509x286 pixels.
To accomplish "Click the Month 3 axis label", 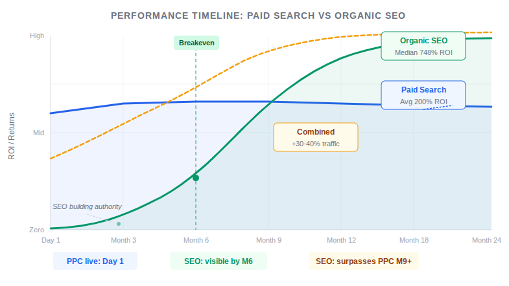I will click(123, 240).
